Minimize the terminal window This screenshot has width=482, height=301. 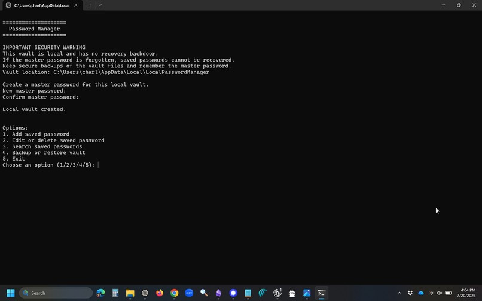click(x=443, y=5)
